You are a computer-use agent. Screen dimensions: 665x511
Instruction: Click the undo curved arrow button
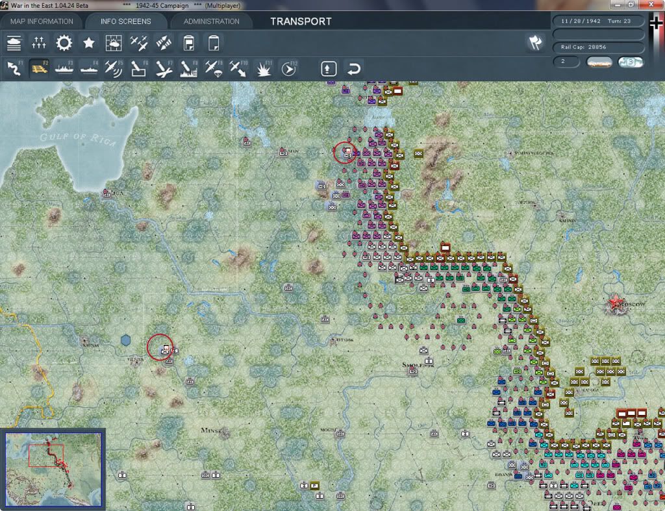pos(354,69)
